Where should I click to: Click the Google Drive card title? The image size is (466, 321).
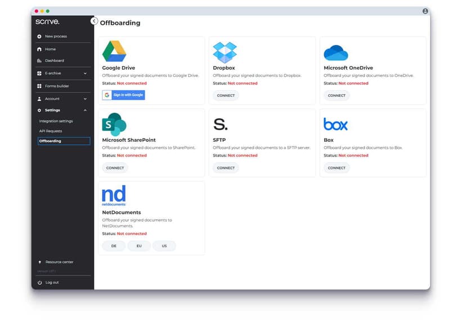point(119,68)
